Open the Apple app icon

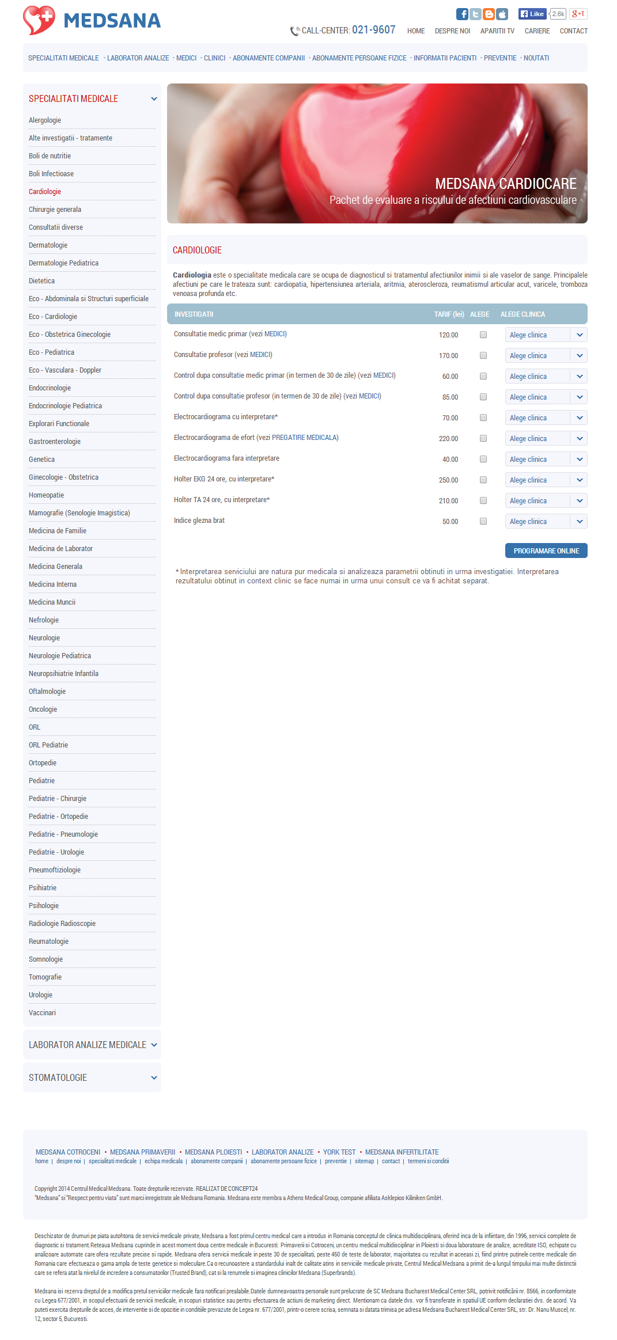(x=502, y=14)
